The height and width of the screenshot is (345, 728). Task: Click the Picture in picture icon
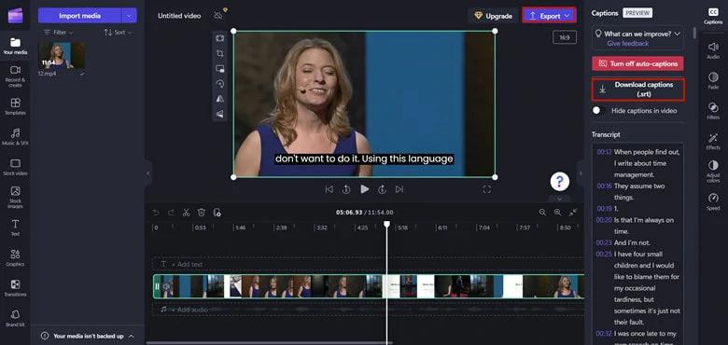coord(220,69)
